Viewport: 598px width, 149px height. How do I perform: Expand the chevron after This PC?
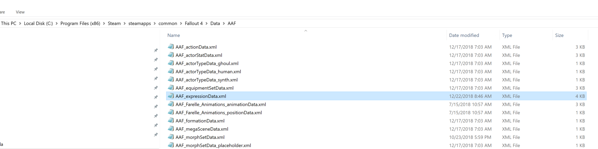(20, 24)
